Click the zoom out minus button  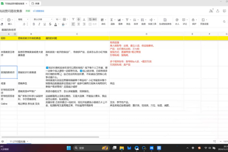(220, 141)
